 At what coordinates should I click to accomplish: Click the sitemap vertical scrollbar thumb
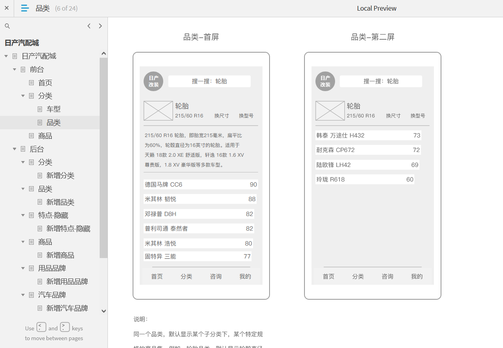pos(104,158)
